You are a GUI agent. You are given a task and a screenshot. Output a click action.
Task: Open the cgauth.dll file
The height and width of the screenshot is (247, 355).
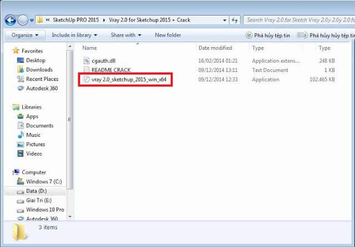click(x=105, y=60)
